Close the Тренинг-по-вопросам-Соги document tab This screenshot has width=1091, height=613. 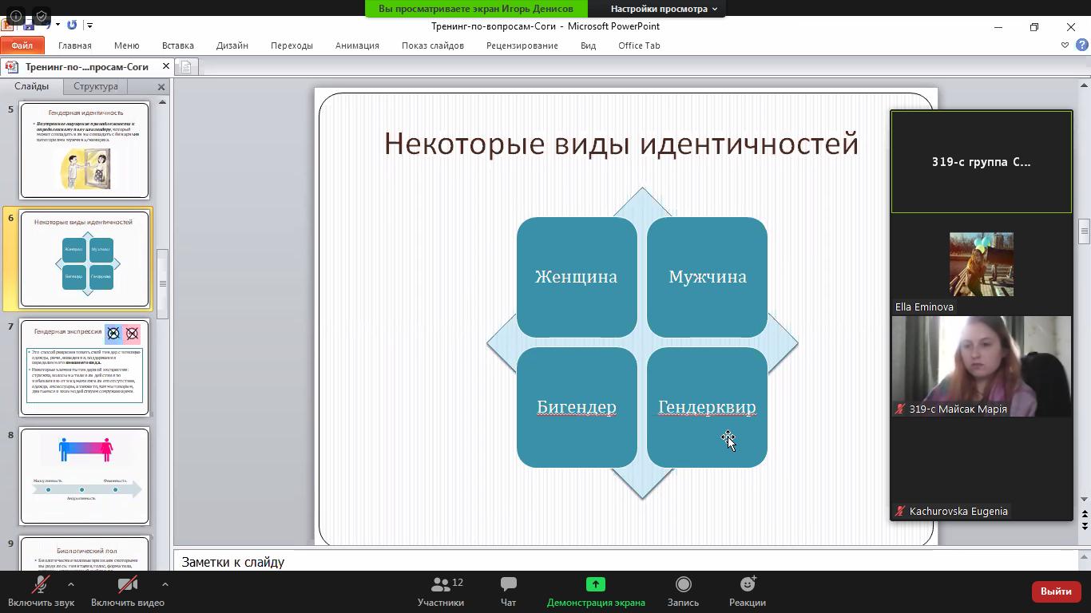[166, 67]
